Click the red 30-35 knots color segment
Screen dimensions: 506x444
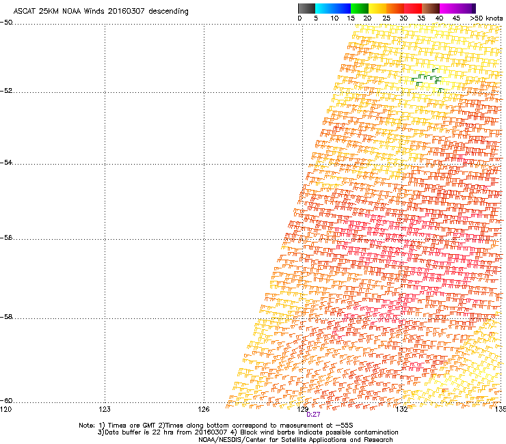point(413,8)
